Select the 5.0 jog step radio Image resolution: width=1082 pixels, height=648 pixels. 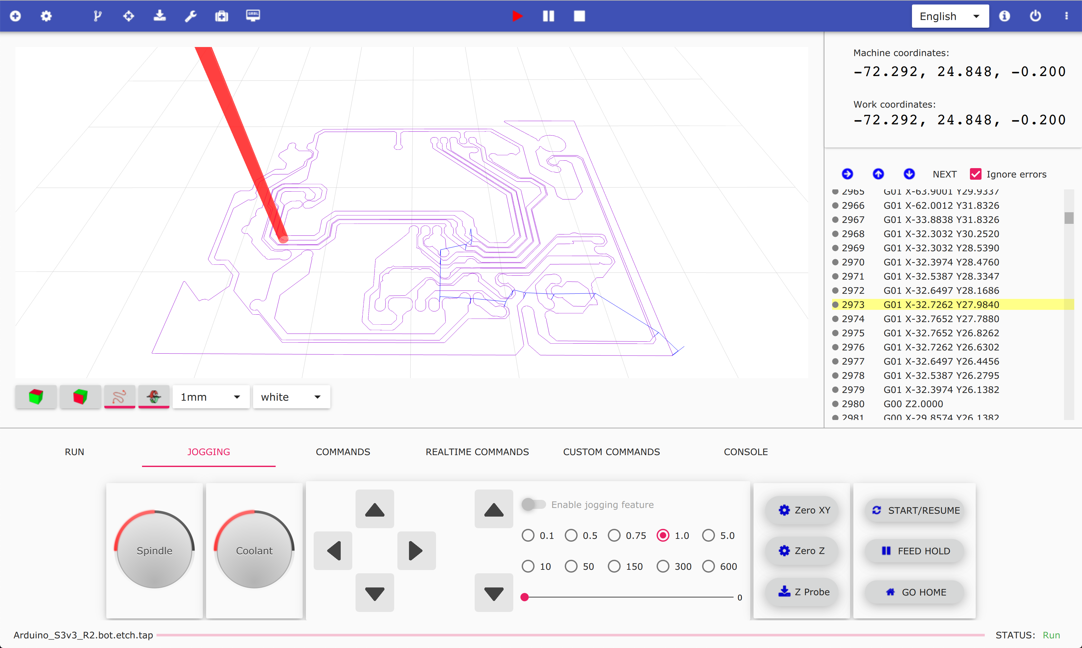tap(708, 535)
